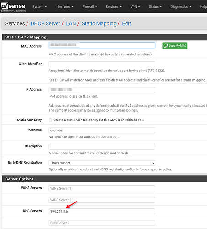Image resolution: width=207 pixels, height=229 pixels.
Task: Click the WINS Server 1 field
Action: tap(102, 188)
